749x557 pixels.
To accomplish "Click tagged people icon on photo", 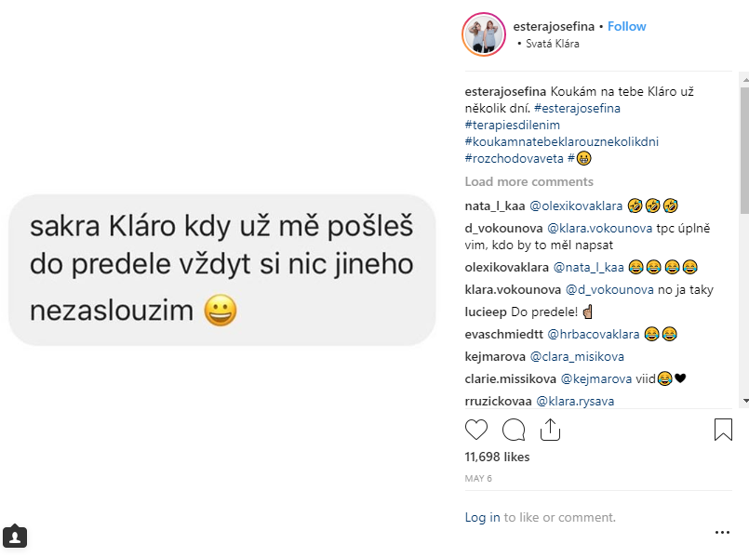I will pyautogui.click(x=15, y=537).
